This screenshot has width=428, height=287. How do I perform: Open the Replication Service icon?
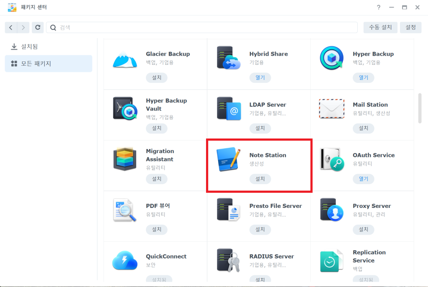[331, 261]
